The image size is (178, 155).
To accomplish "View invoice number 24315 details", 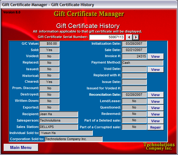I will [155, 57].
